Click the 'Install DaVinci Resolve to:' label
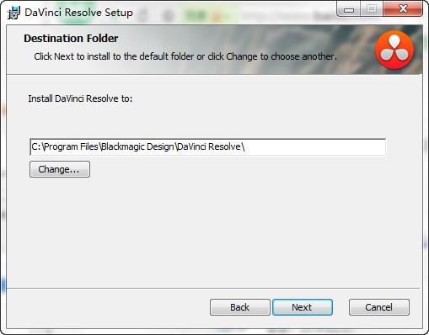Image resolution: width=429 pixels, height=335 pixels. (x=80, y=98)
